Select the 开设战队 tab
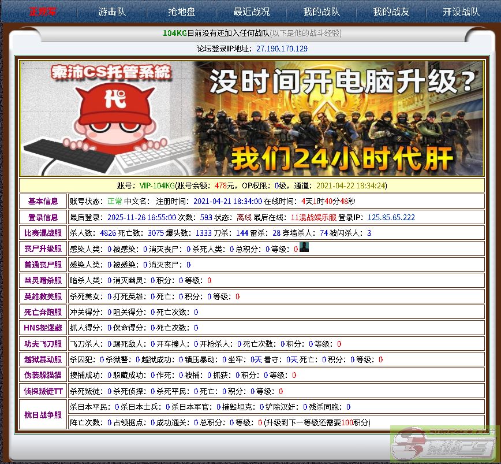 pos(461,12)
